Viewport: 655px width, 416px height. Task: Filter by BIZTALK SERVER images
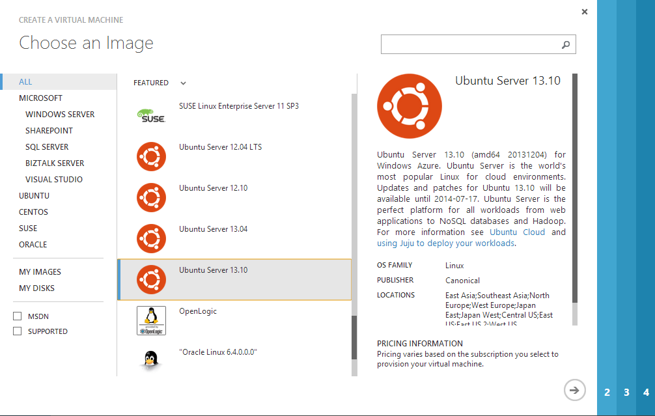pos(55,163)
